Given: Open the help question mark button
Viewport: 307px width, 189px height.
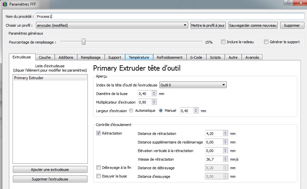Looking at the screenshot, I should pyautogui.click(x=289, y=3).
